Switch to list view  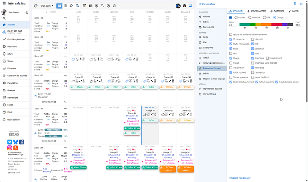pyautogui.click(x=65, y=6)
